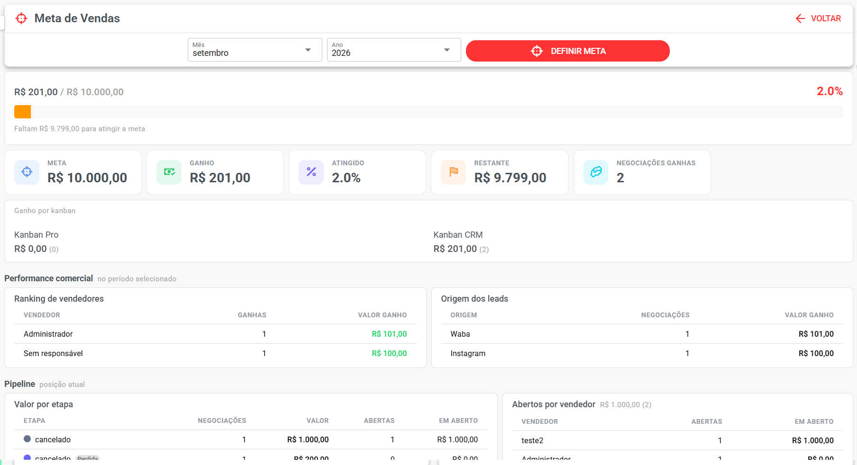Click the red target icon beside Meta de Vendas
Image resolution: width=857 pixels, height=465 pixels.
point(21,18)
